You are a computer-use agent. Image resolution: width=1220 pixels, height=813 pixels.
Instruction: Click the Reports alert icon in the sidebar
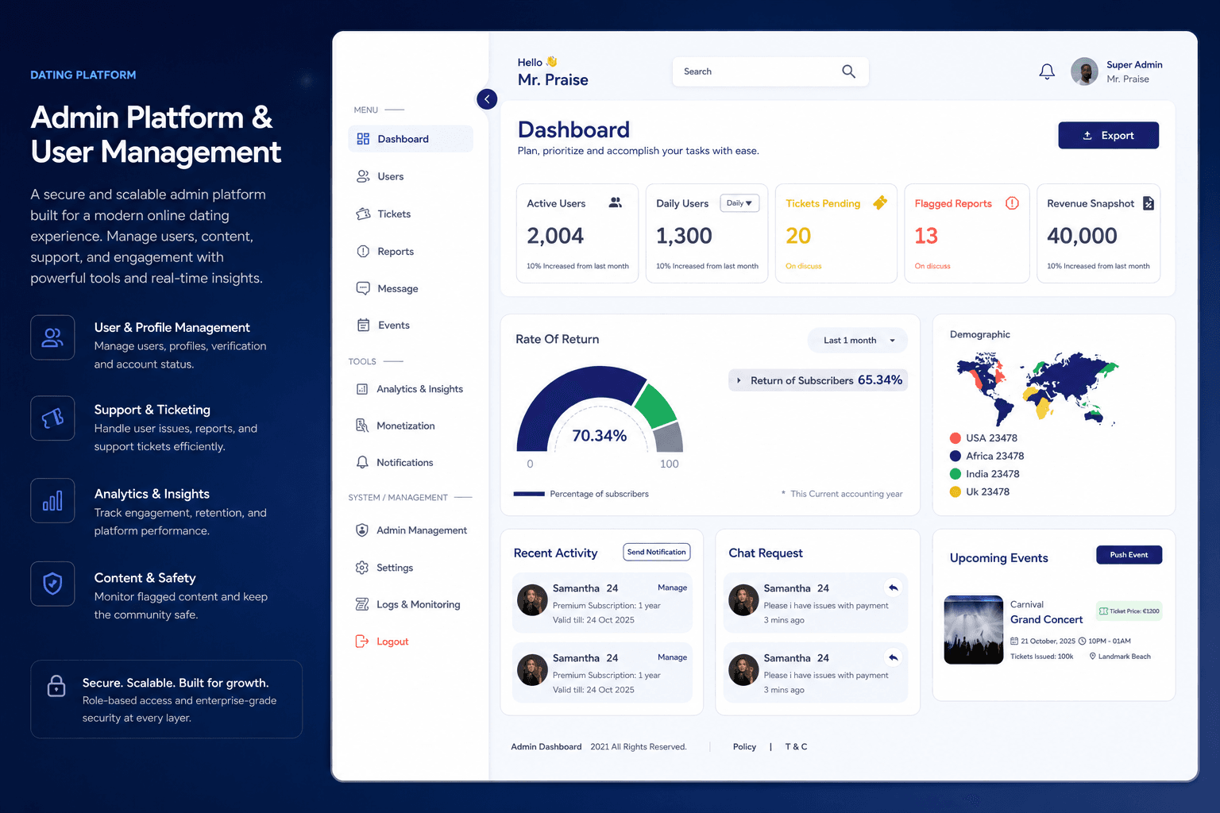[363, 251]
